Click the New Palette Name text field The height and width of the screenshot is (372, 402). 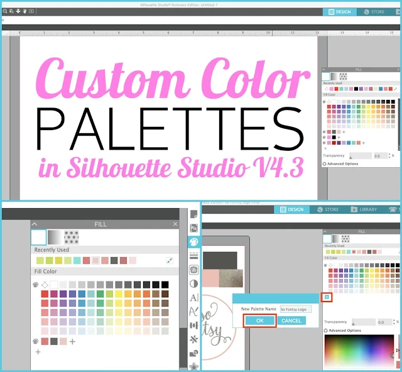pyautogui.click(x=296, y=309)
